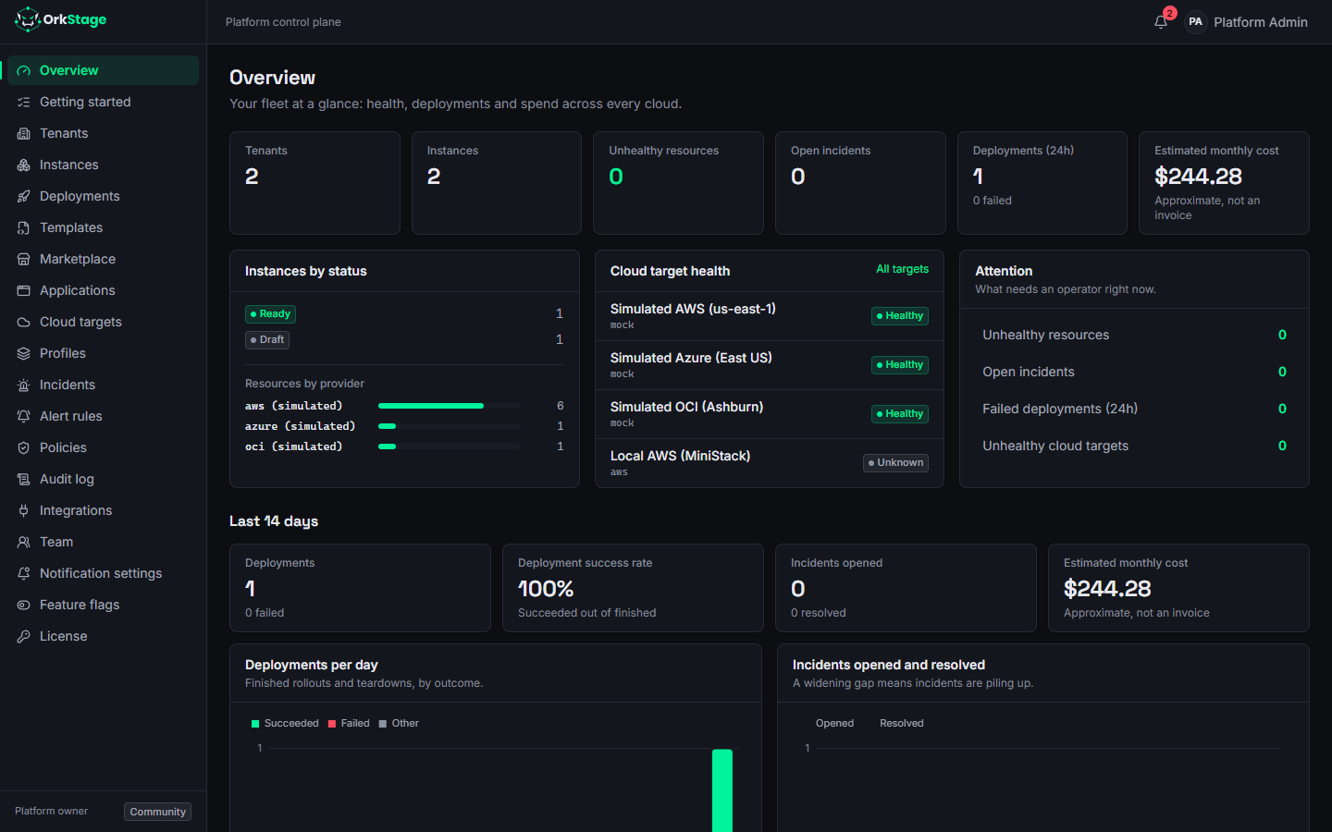The width and height of the screenshot is (1332, 832).
Task: Navigate to Notification settings
Action: (x=103, y=573)
